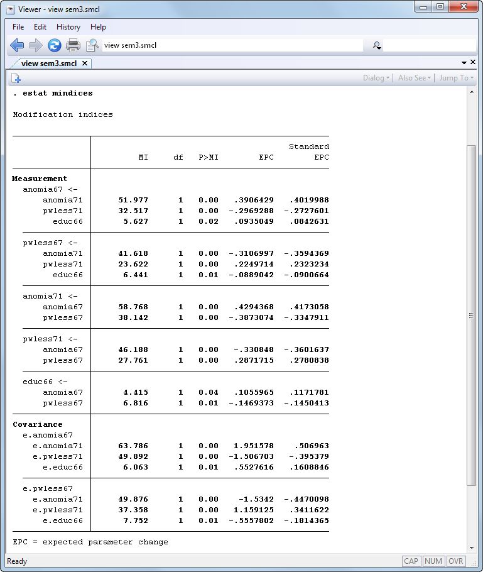483x572 pixels.
Task: Click the 'pwless71 <-' group label
Action: click(x=50, y=339)
